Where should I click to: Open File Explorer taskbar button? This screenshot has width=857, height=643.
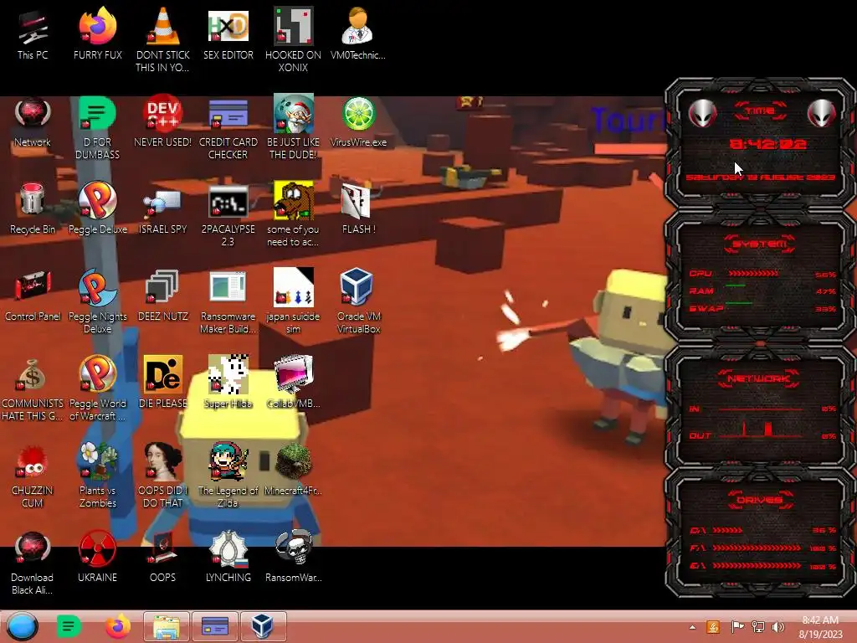[167, 626]
